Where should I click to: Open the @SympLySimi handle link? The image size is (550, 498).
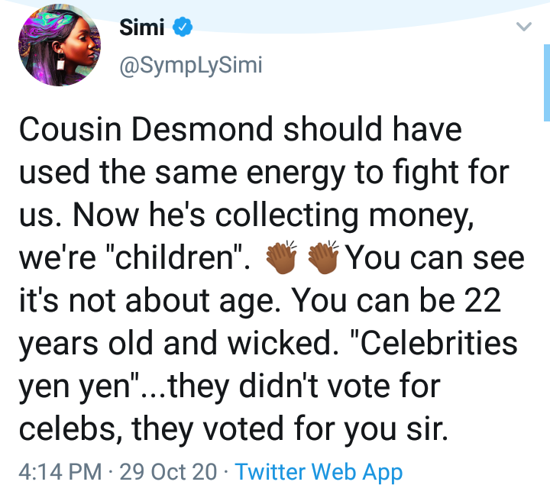[191, 66]
